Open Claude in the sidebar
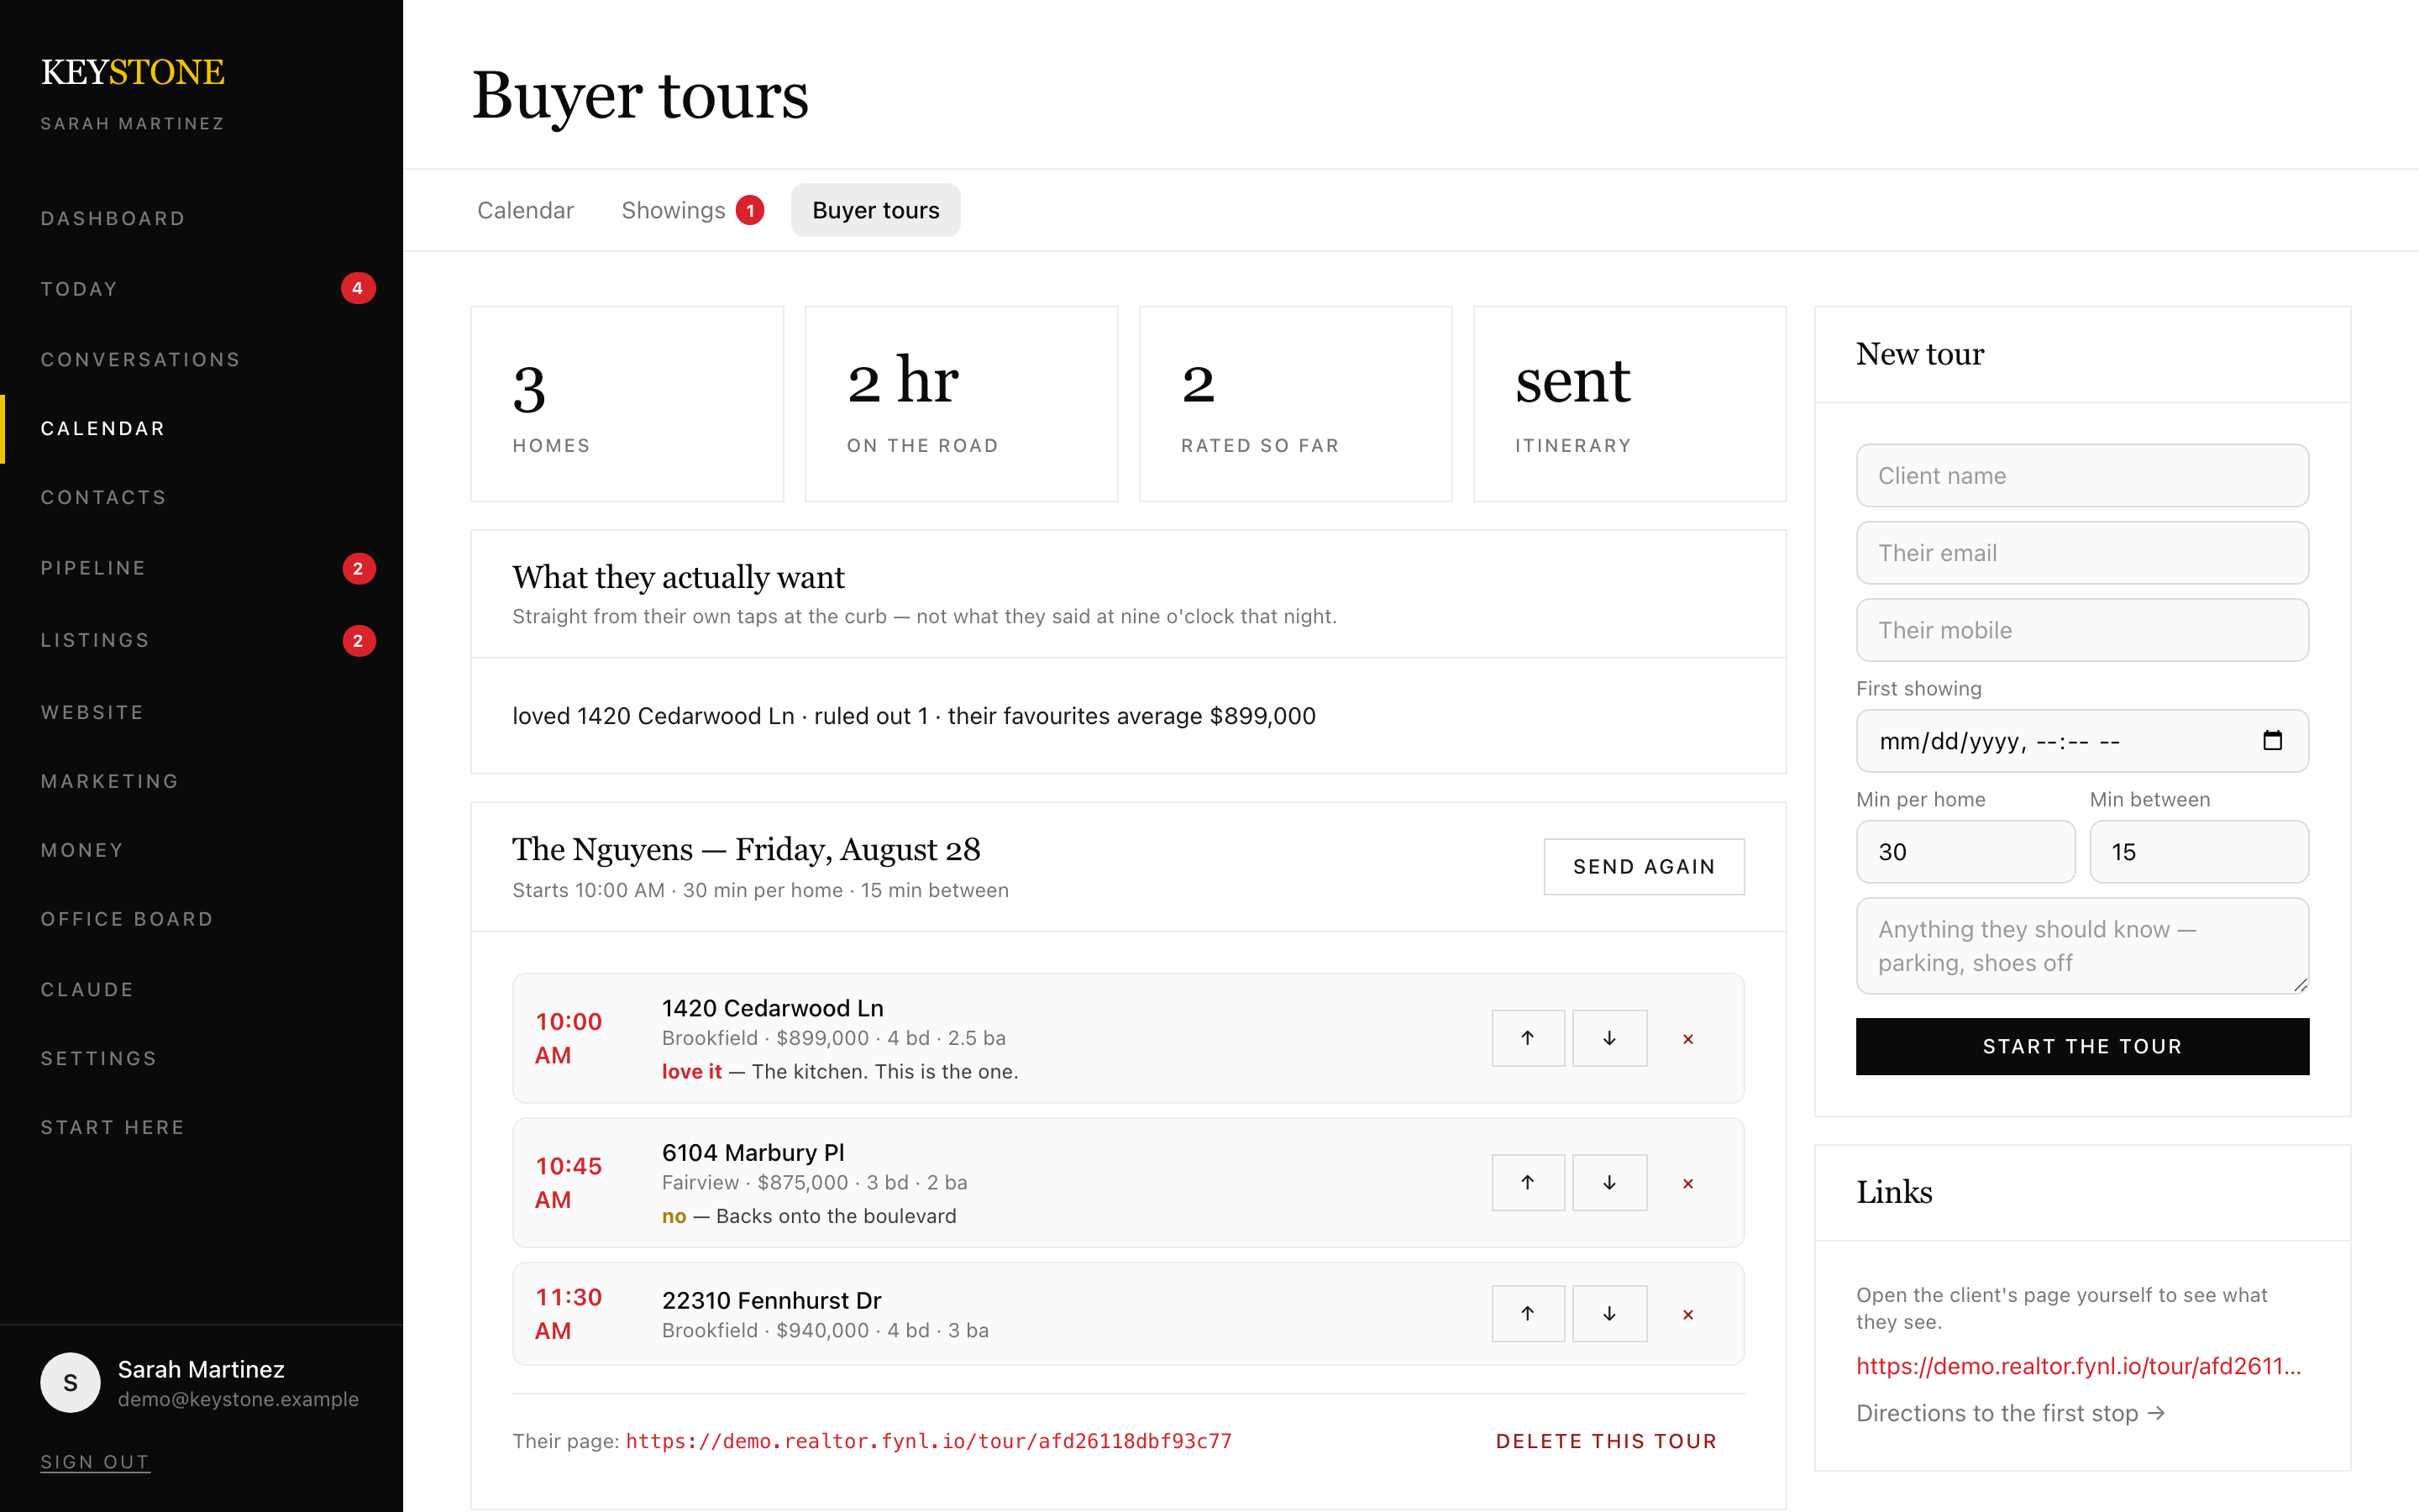Image resolution: width=2419 pixels, height=1512 pixels. click(202, 989)
